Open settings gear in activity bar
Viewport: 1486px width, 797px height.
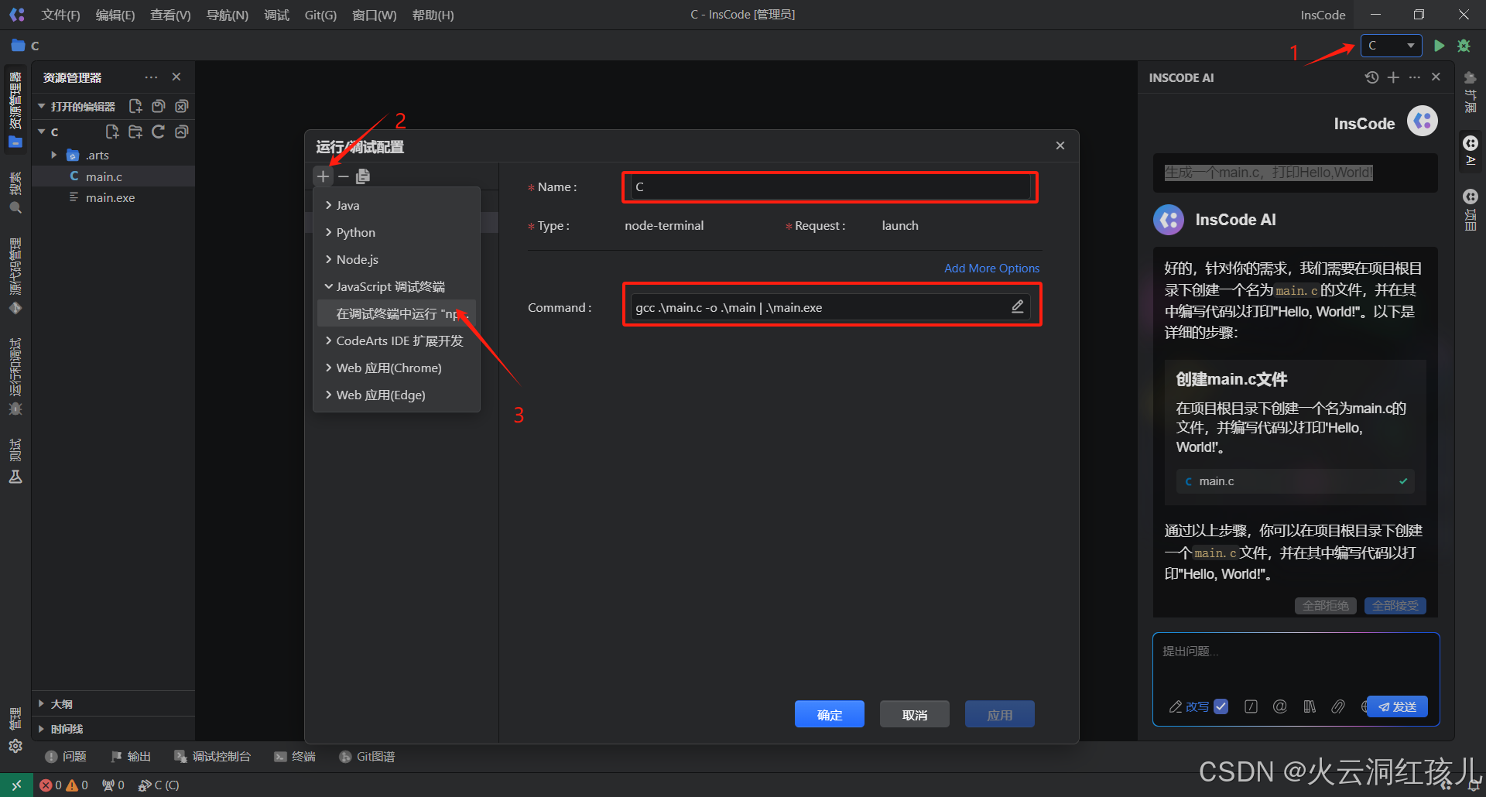pos(15,746)
